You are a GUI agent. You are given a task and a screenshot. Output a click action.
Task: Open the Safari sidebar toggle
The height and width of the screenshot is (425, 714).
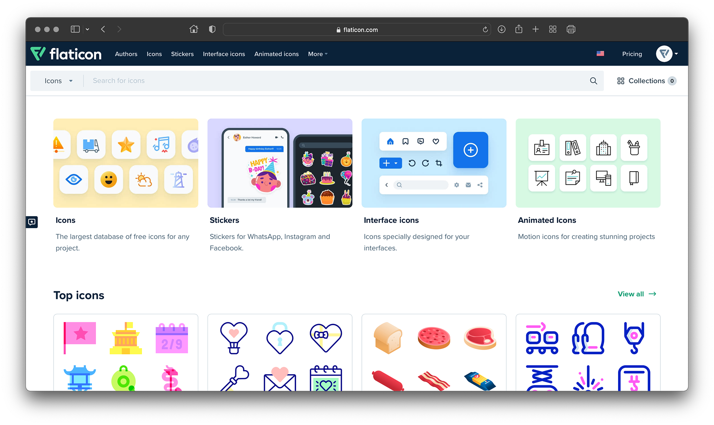click(75, 29)
